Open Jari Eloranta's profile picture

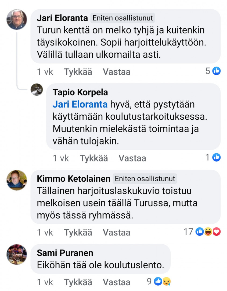click(x=17, y=19)
